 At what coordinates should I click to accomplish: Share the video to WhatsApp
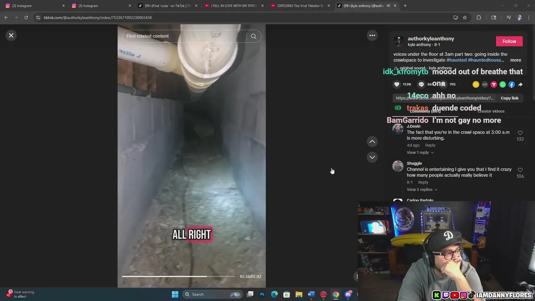[x=503, y=84]
